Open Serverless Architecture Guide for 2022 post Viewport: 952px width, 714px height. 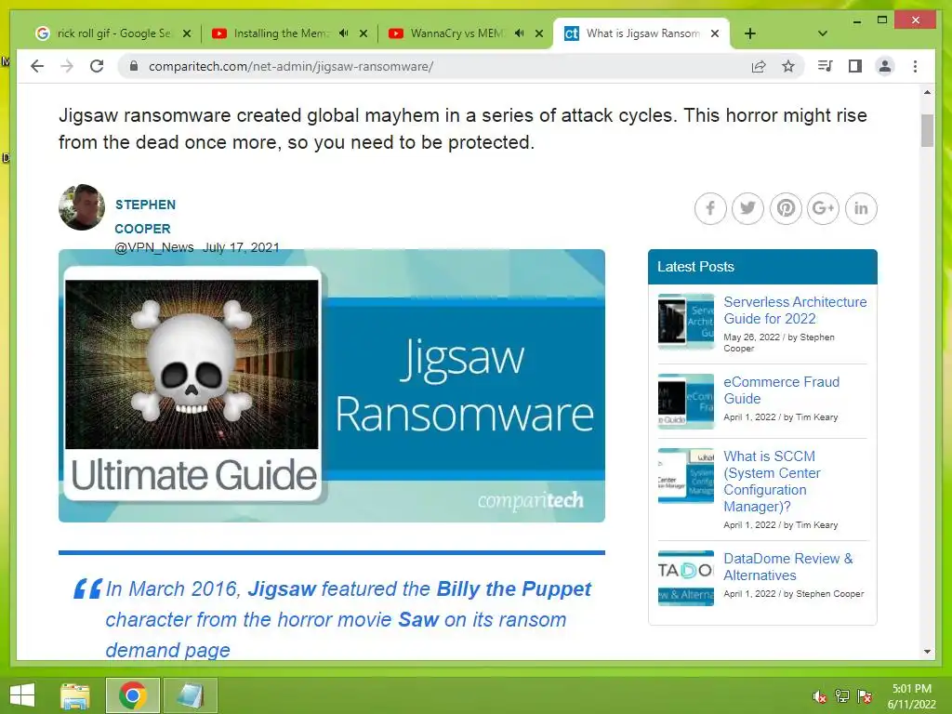pyautogui.click(x=795, y=311)
